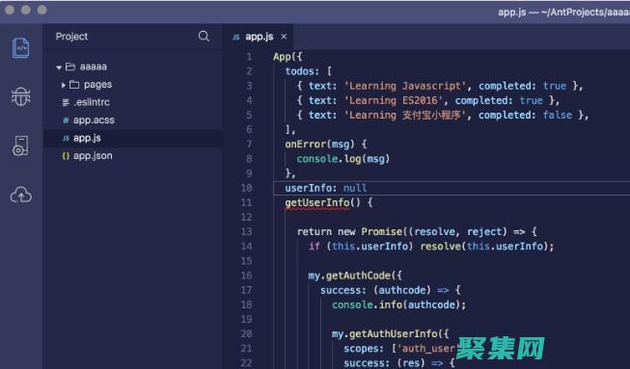
Task: Click 'success: (res)' on line 22
Action: (x=384, y=363)
